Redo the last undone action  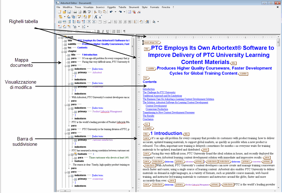(x=120, y=12)
